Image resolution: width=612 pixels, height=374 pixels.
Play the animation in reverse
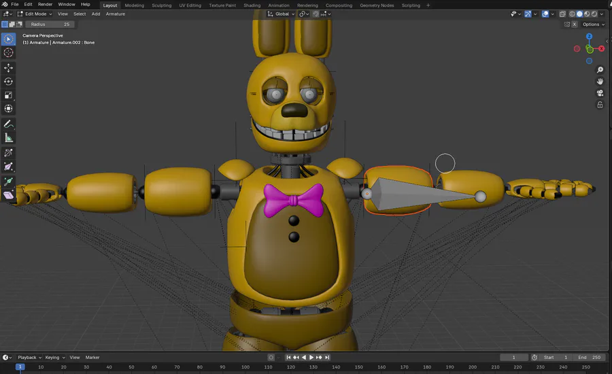tap(304, 357)
